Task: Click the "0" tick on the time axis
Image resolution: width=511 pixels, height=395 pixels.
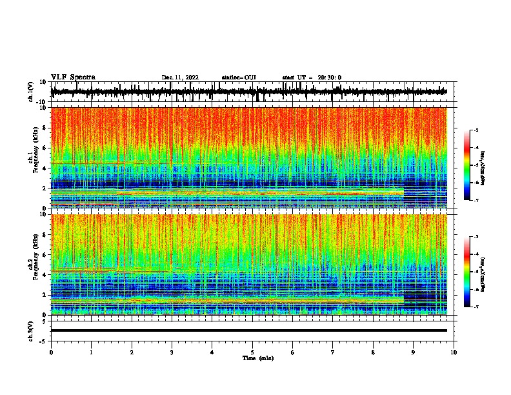Action: coord(51,352)
